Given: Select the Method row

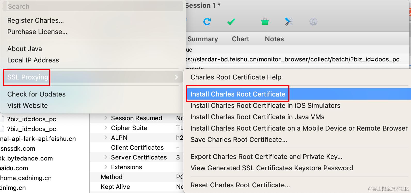Looking at the screenshot, I should pyautogui.click(x=137, y=177).
